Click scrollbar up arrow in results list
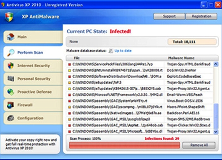Viewport: 222px width, 160px height. [x=216, y=64]
